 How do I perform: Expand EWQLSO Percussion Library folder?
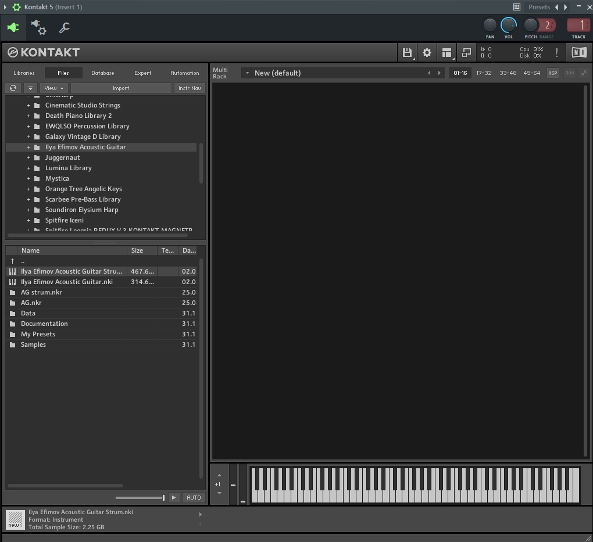(28, 126)
